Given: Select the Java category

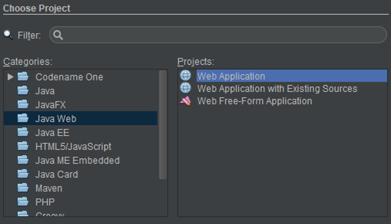Looking at the screenshot, I should pyautogui.click(x=45, y=91).
